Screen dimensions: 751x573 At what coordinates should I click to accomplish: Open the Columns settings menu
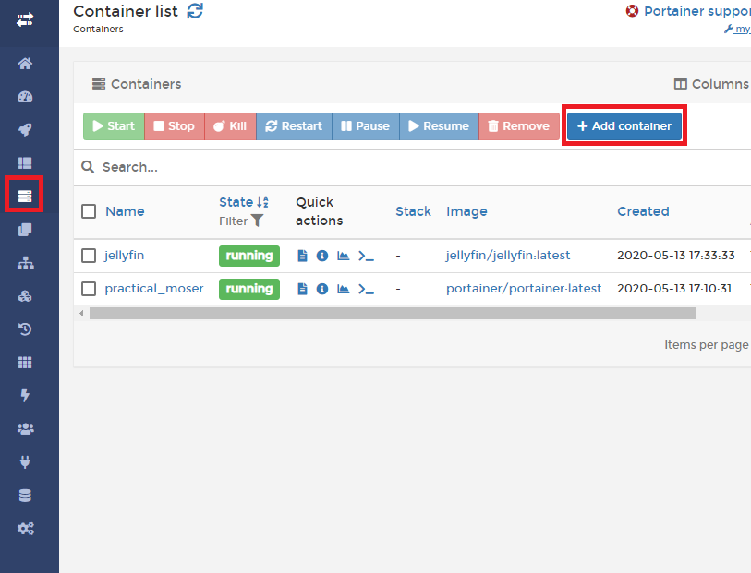click(711, 84)
